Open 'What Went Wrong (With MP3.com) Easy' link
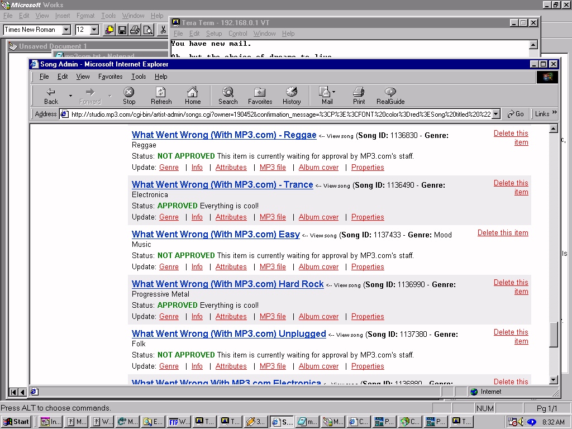The height and width of the screenshot is (429, 572). coord(216,234)
